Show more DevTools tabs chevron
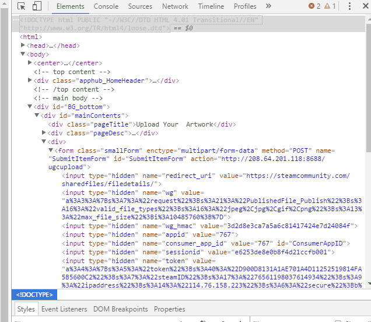 point(268,6)
